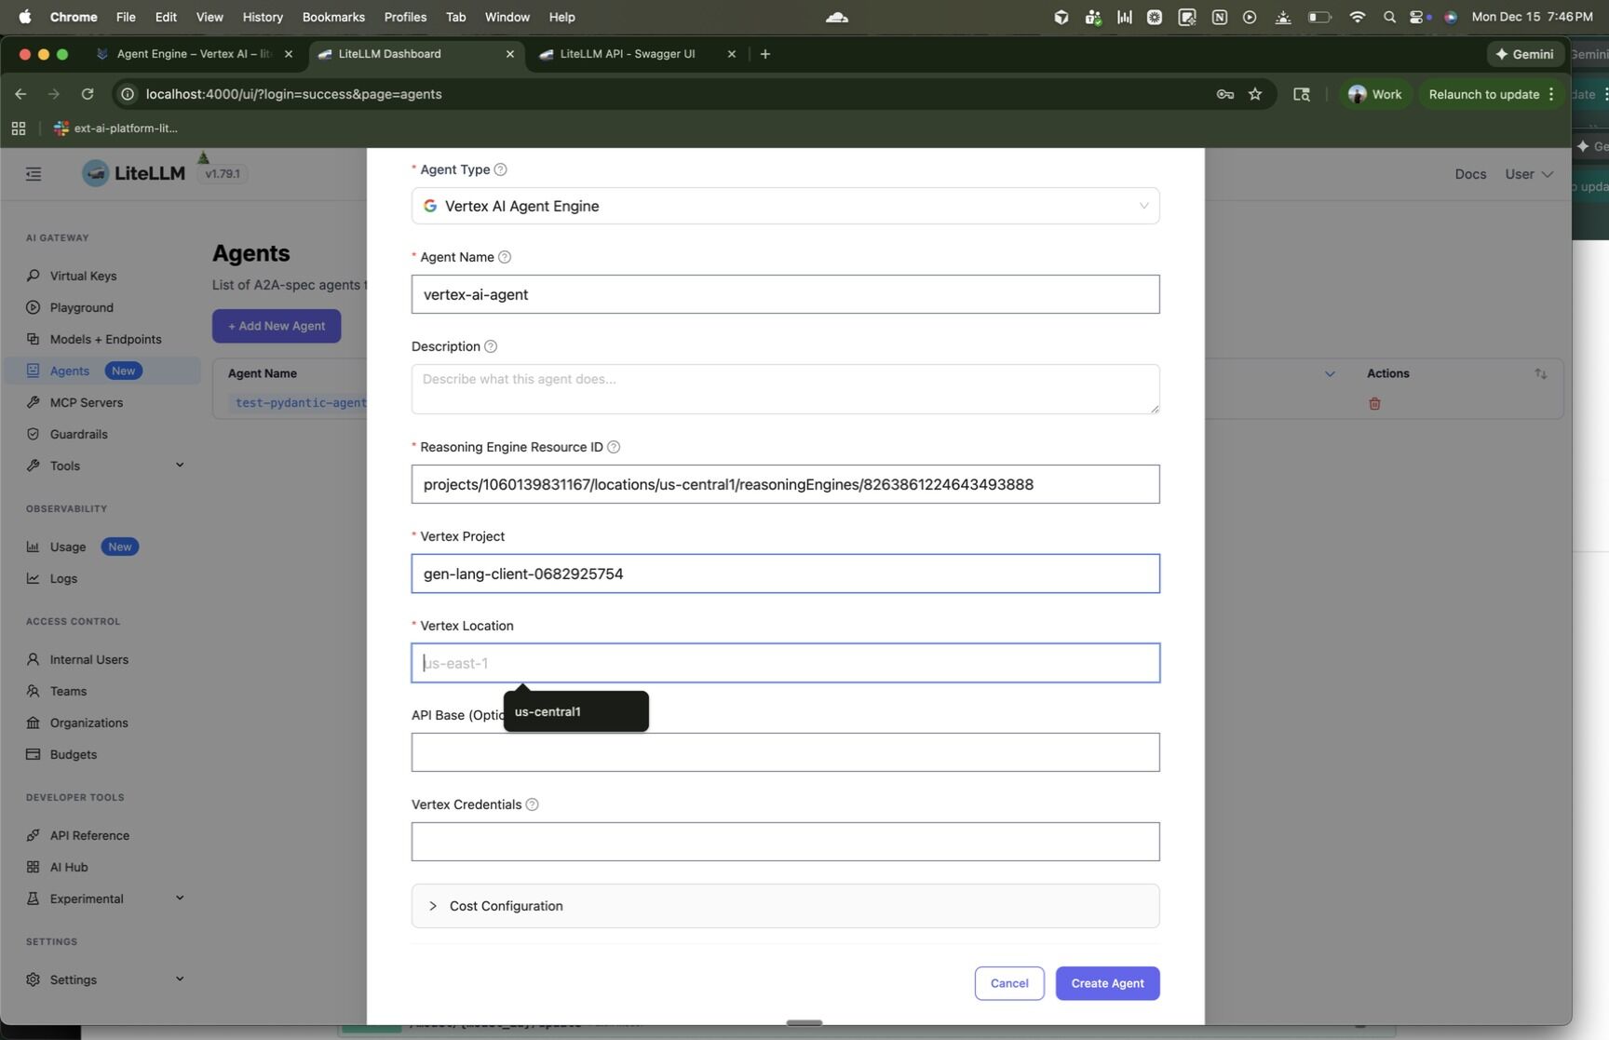Open Profiles menu in menu bar
1609x1040 pixels.
pyautogui.click(x=405, y=17)
